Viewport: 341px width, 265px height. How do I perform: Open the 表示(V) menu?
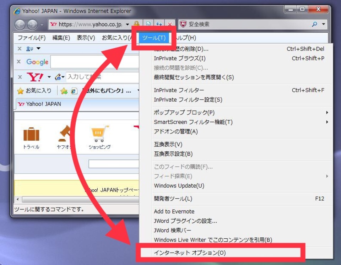click(x=86, y=38)
